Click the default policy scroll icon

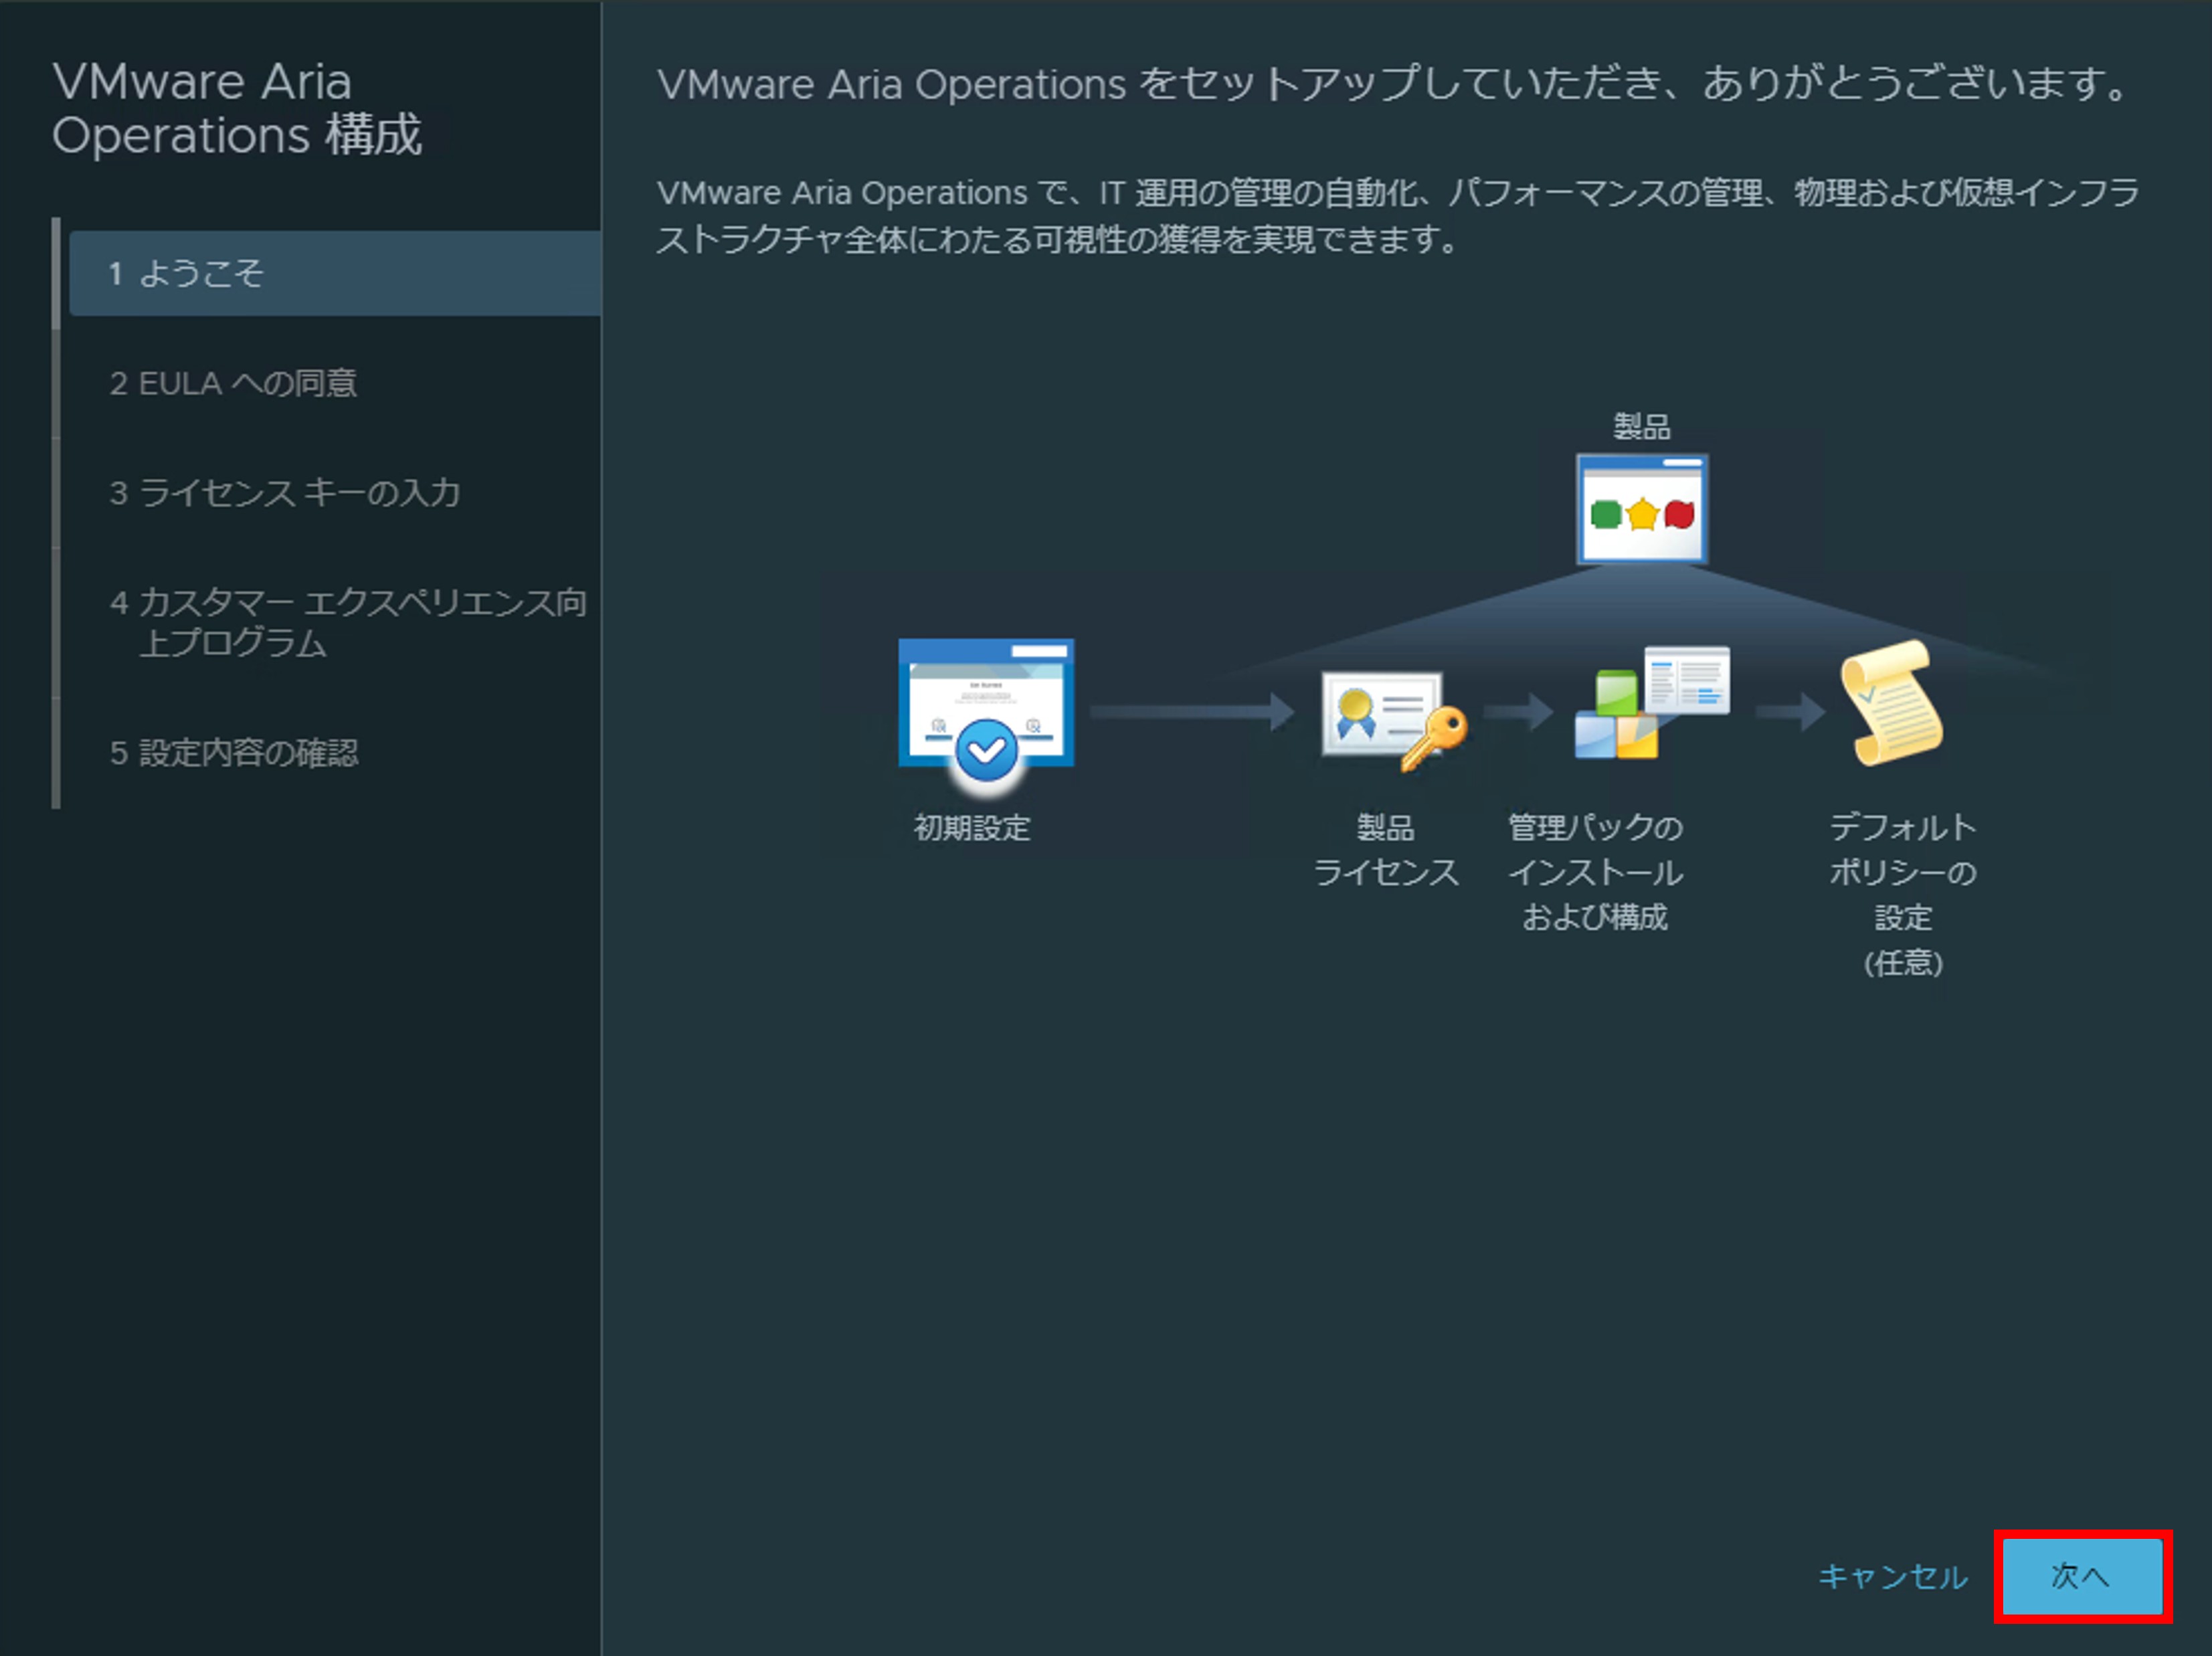pos(1892,702)
